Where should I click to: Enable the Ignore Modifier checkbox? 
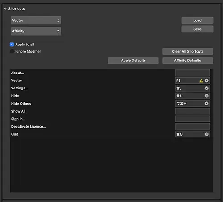[12, 52]
